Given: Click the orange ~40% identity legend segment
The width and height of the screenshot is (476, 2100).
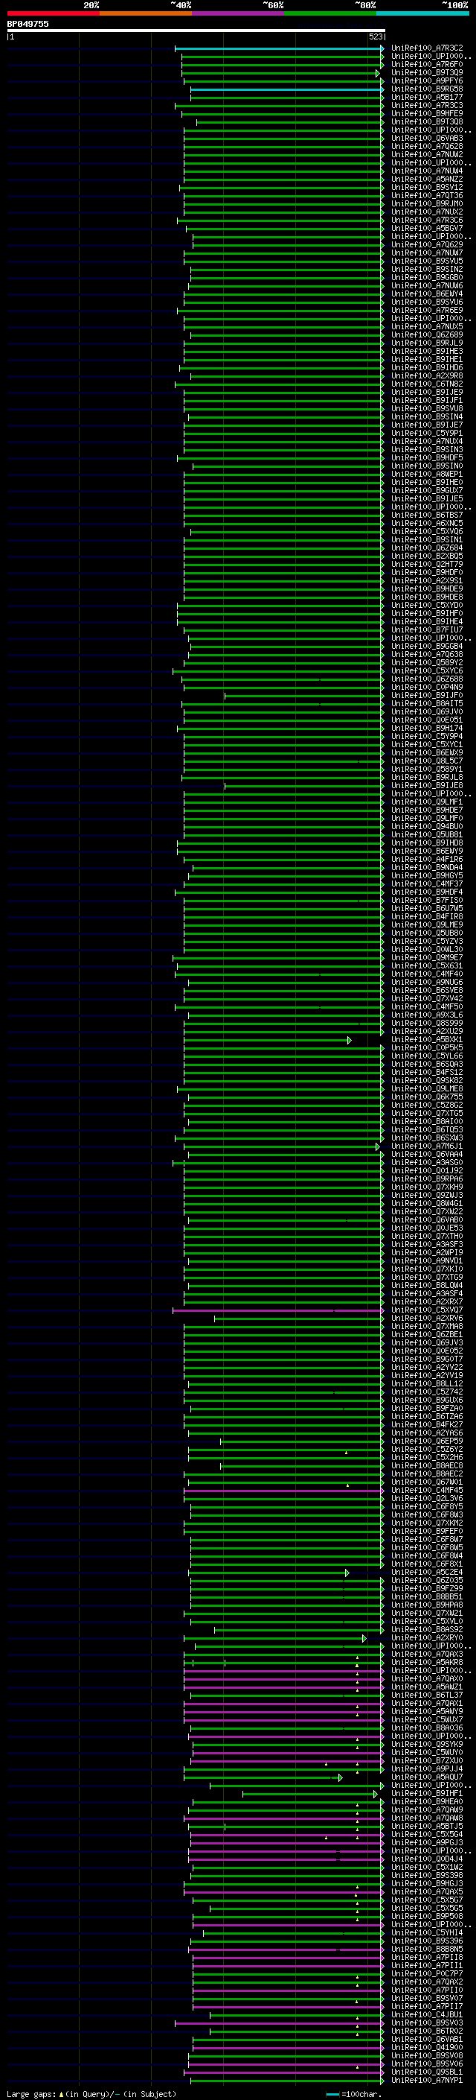Looking at the screenshot, I should (146, 13).
